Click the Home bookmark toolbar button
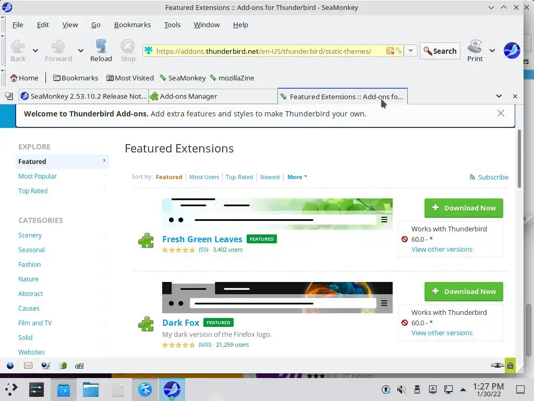The height and width of the screenshot is (401, 534). (x=24, y=78)
